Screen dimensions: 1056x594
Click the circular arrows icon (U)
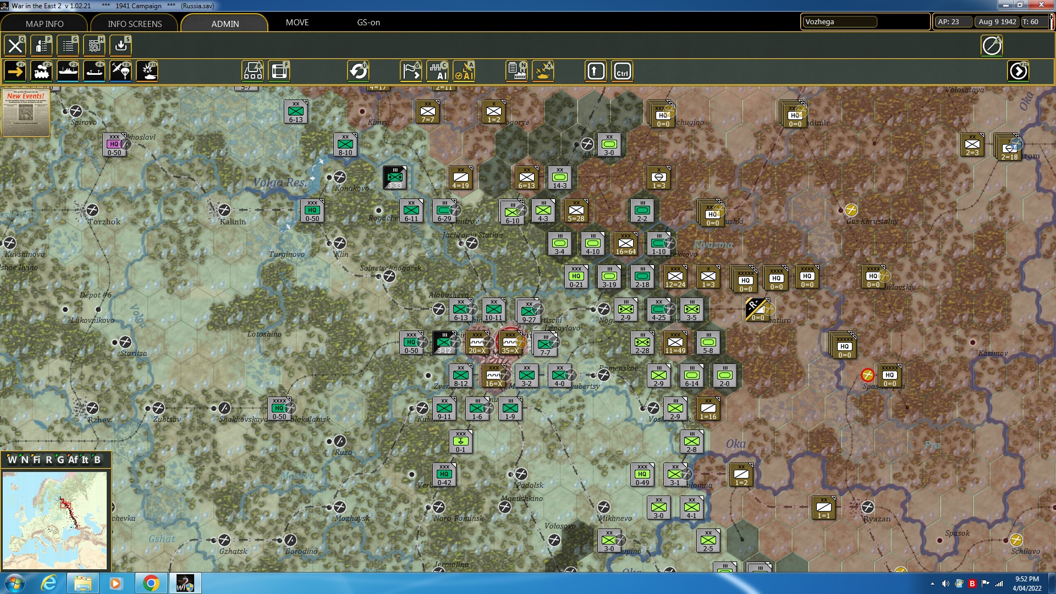click(x=358, y=71)
